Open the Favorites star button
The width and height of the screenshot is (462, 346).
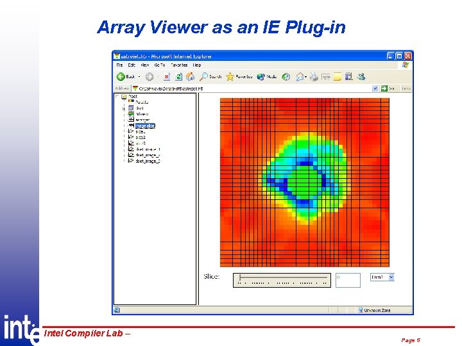239,77
